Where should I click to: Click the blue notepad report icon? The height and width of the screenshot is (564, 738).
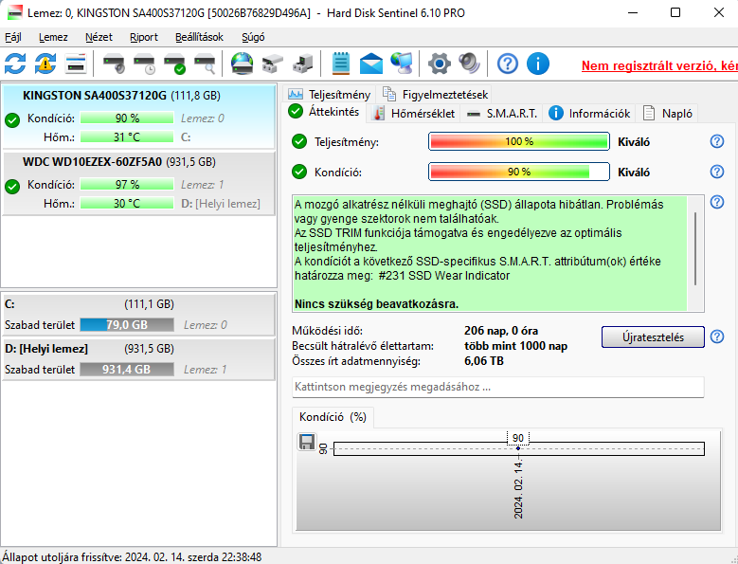[x=341, y=64]
